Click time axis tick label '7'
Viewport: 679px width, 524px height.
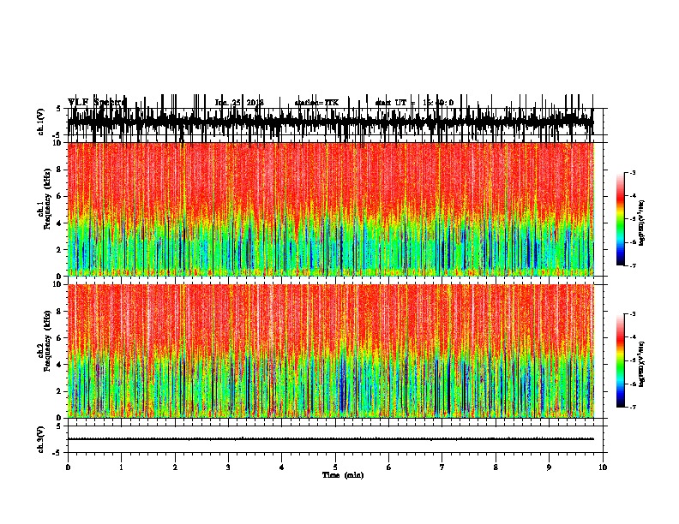coord(442,467)
